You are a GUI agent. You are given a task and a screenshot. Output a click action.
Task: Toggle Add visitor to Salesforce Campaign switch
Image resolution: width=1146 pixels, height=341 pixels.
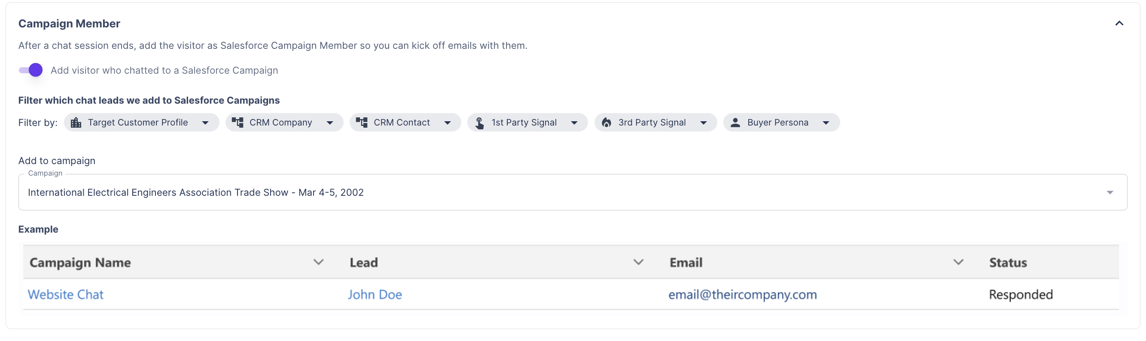point(30,70)
